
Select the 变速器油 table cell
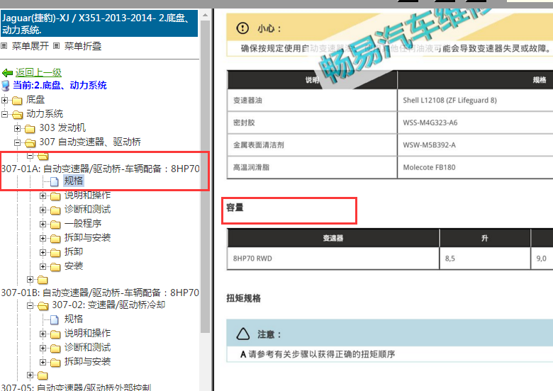click(312, 101)
